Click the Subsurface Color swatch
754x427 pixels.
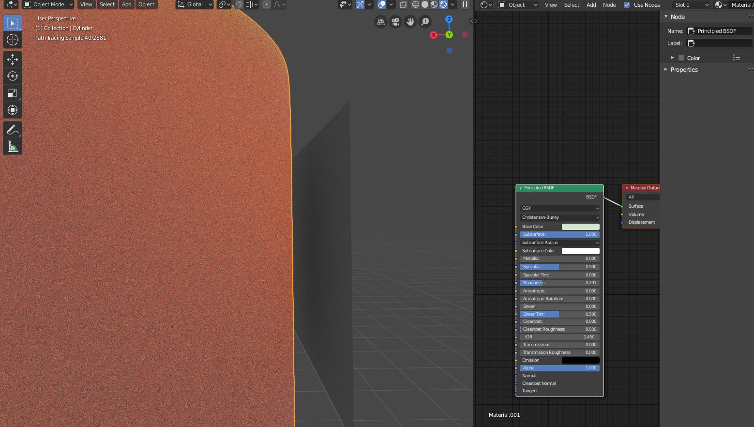(x=580, y=251)
